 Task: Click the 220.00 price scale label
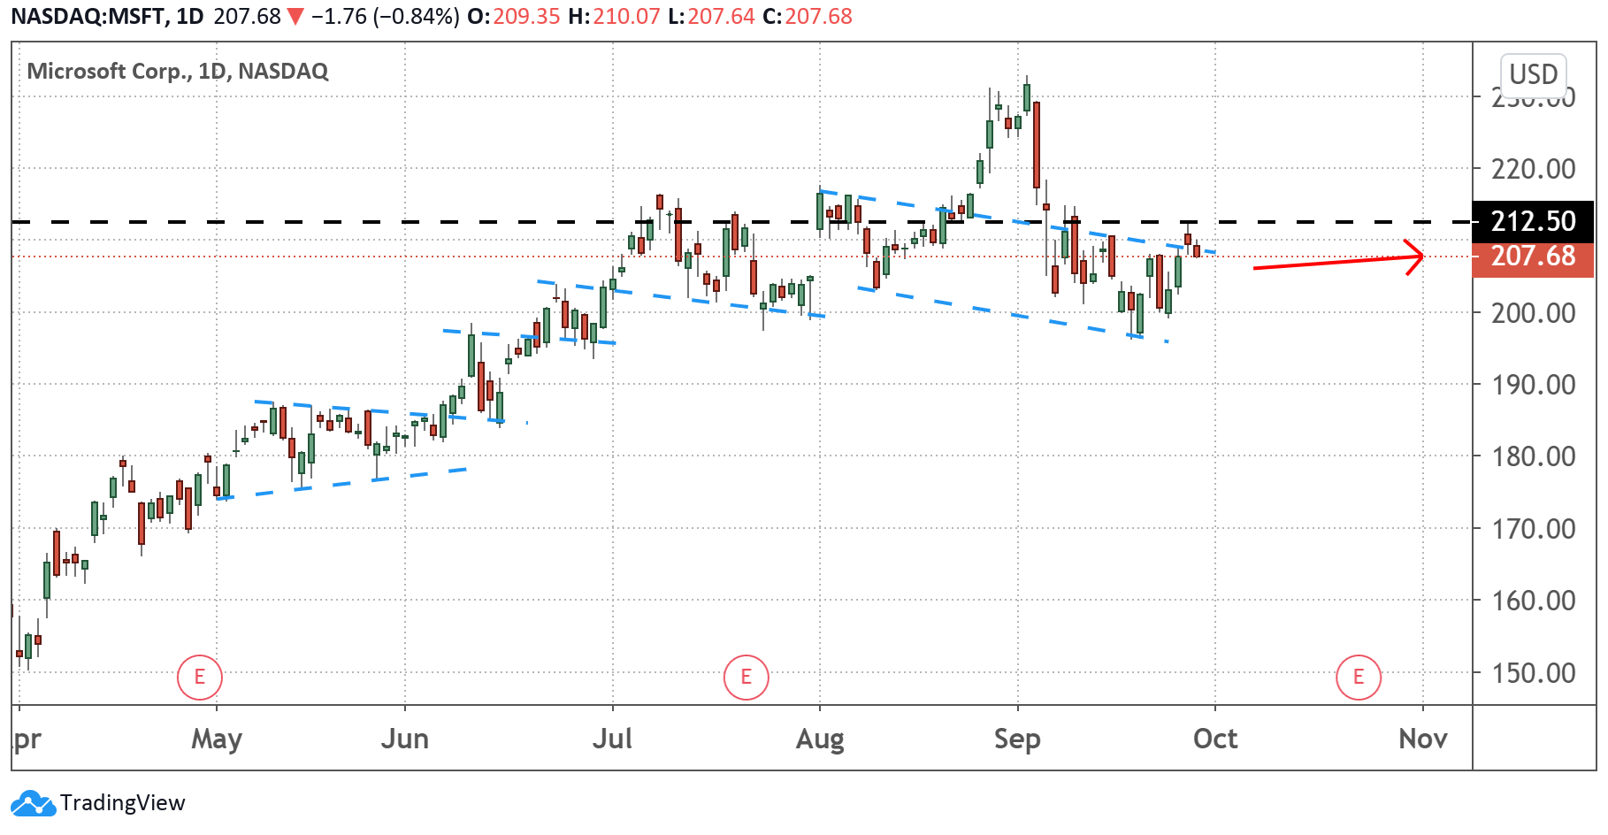[1533, 169]
